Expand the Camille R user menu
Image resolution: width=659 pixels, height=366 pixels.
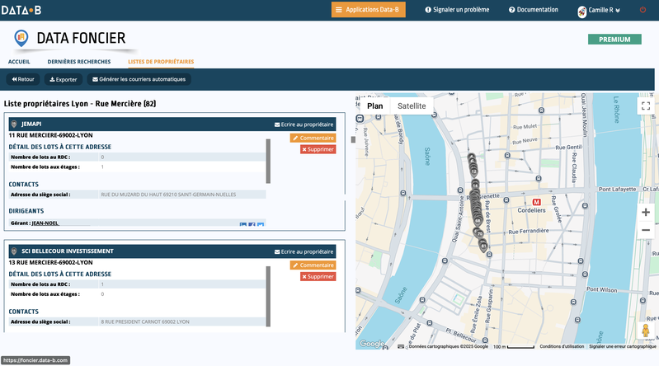click(604, 10)
